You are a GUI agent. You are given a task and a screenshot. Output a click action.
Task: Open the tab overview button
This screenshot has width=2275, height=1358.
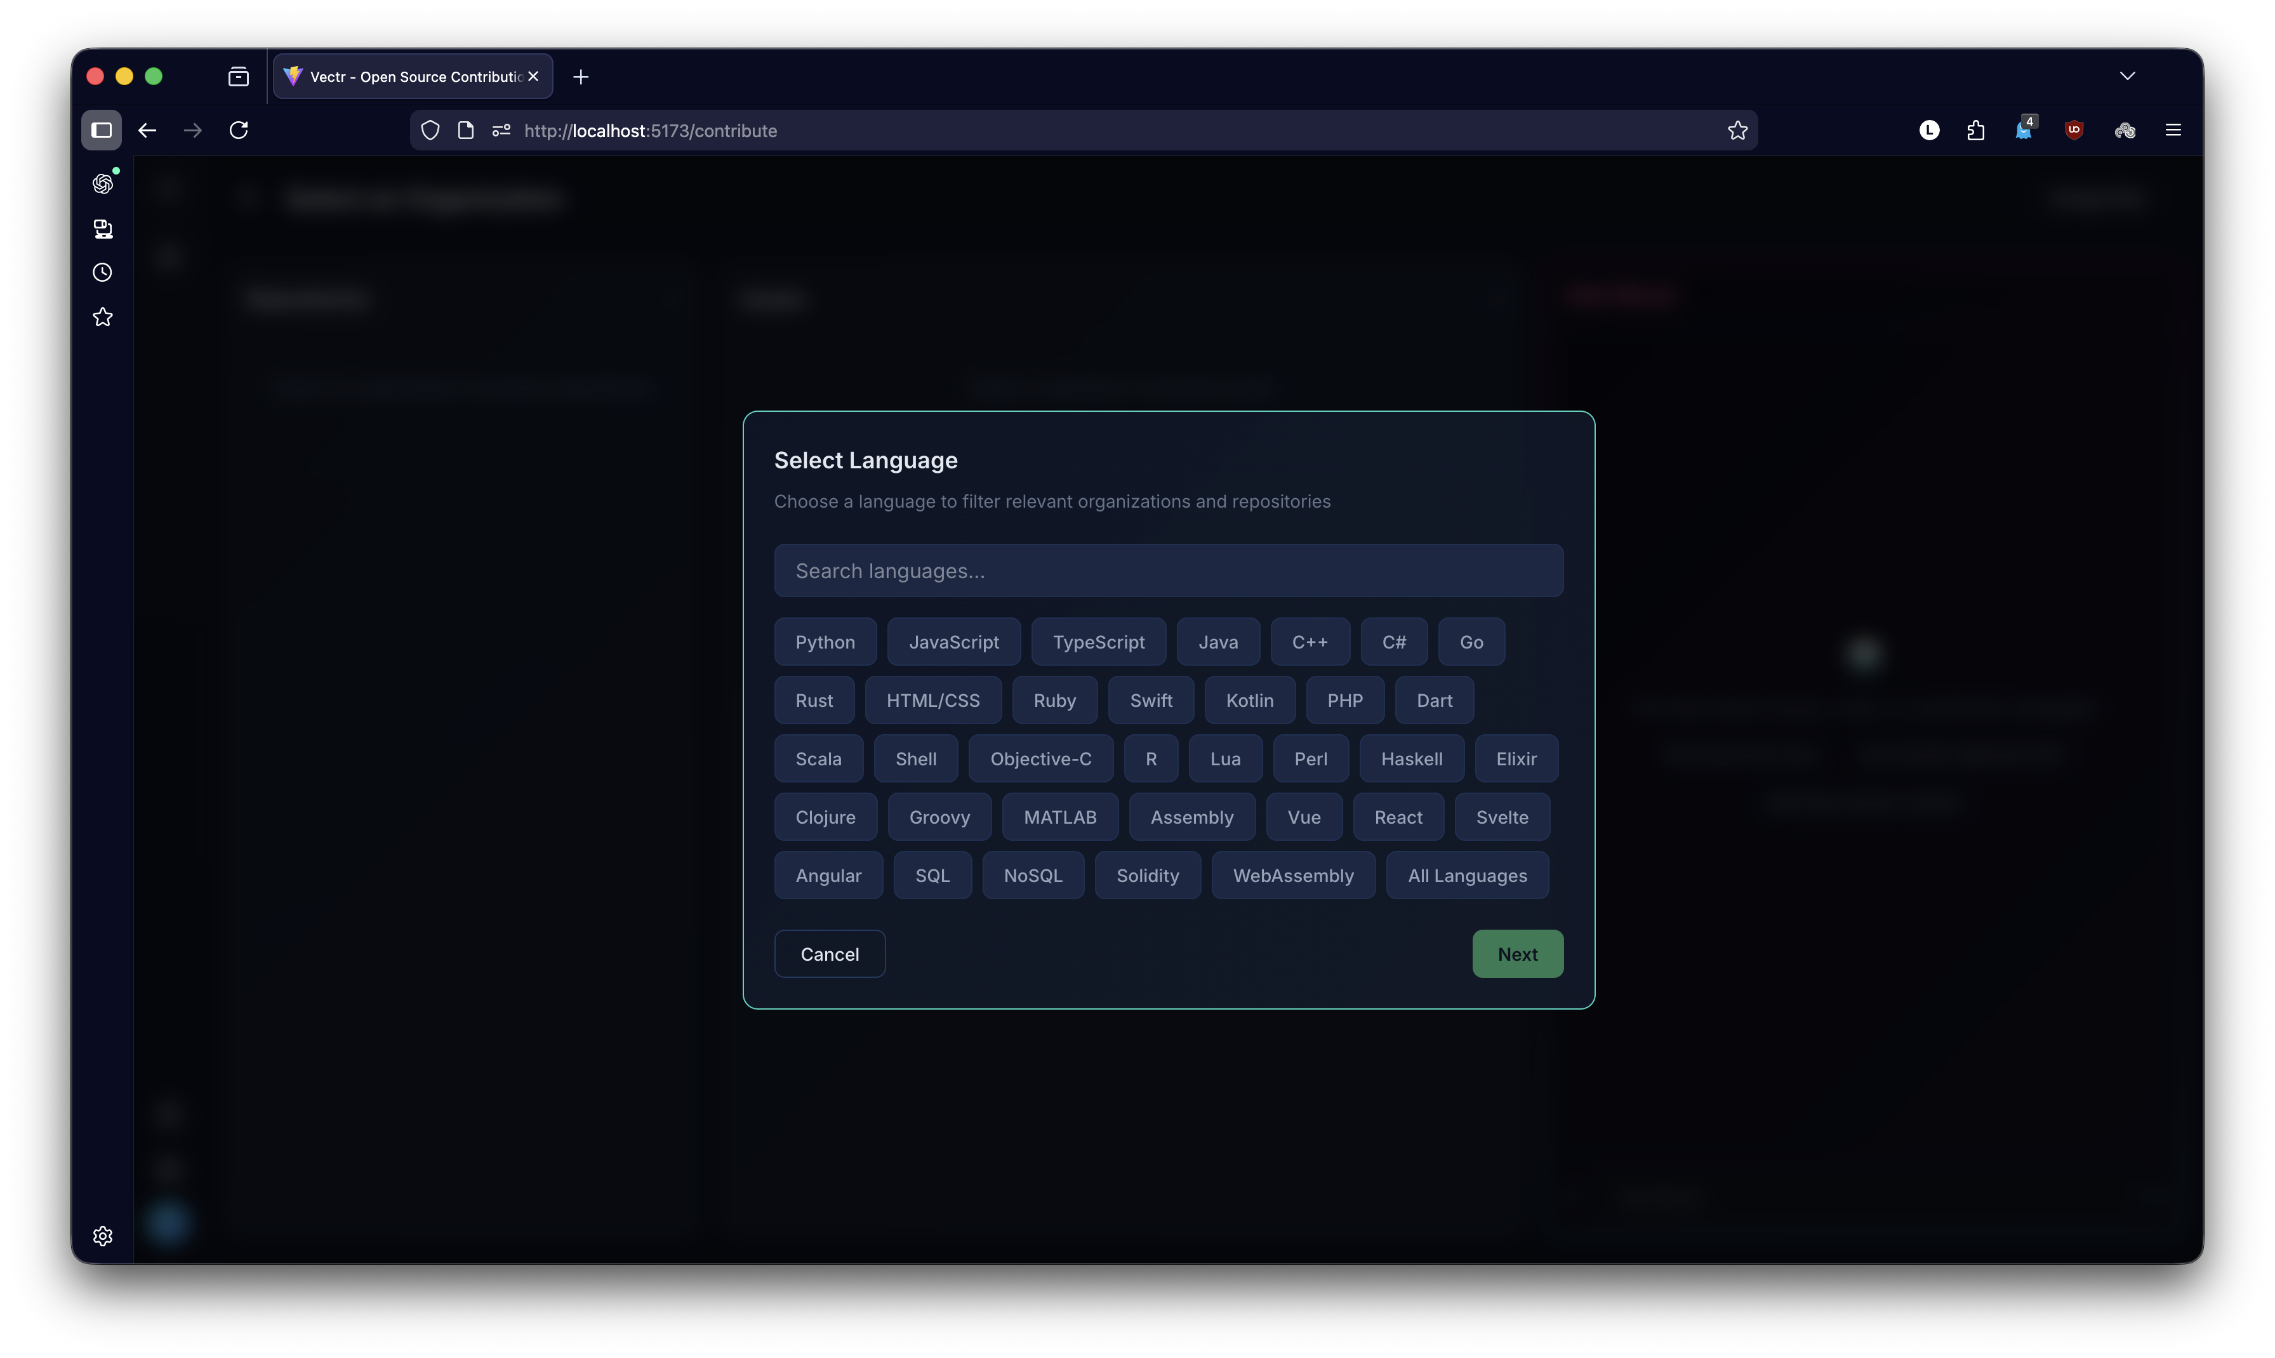click(x=238, y=77)
